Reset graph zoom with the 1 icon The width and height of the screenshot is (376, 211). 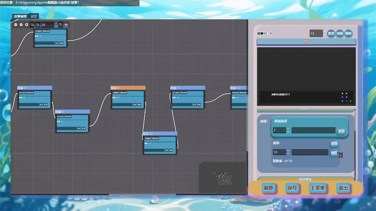21,24
